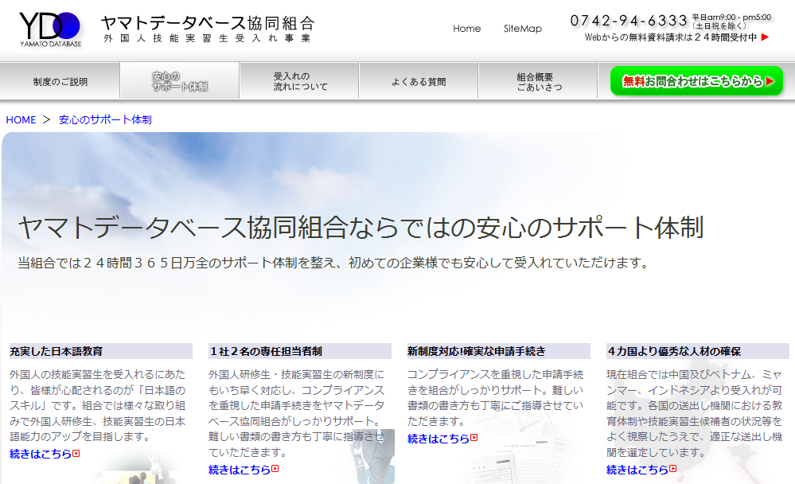Open the よくある質問 navigation tab

click(419, 81)
